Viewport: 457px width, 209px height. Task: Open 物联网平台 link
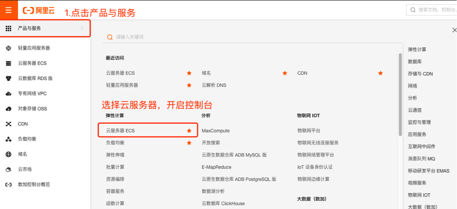309,131
